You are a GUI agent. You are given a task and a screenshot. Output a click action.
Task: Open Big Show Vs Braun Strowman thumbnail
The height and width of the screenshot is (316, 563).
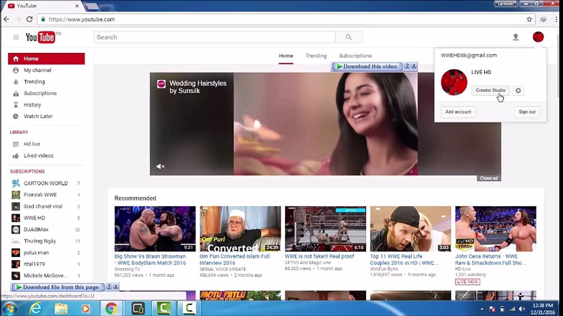coord(155,229)
